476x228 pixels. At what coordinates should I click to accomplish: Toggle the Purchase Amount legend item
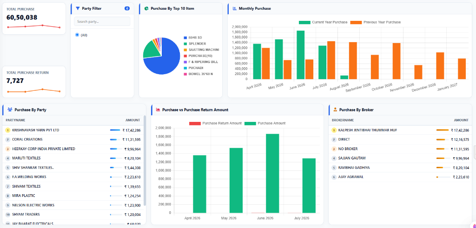264,123
